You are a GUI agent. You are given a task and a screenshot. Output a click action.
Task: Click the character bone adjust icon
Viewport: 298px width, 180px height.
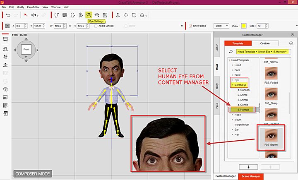(x=5, y=65)
